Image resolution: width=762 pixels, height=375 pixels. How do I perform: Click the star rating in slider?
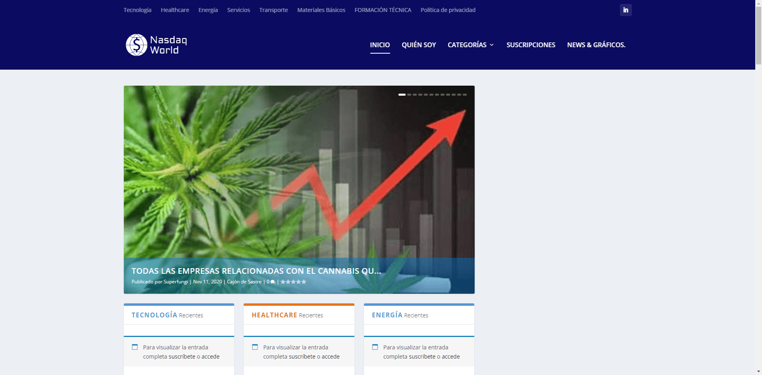click(294, 282)
